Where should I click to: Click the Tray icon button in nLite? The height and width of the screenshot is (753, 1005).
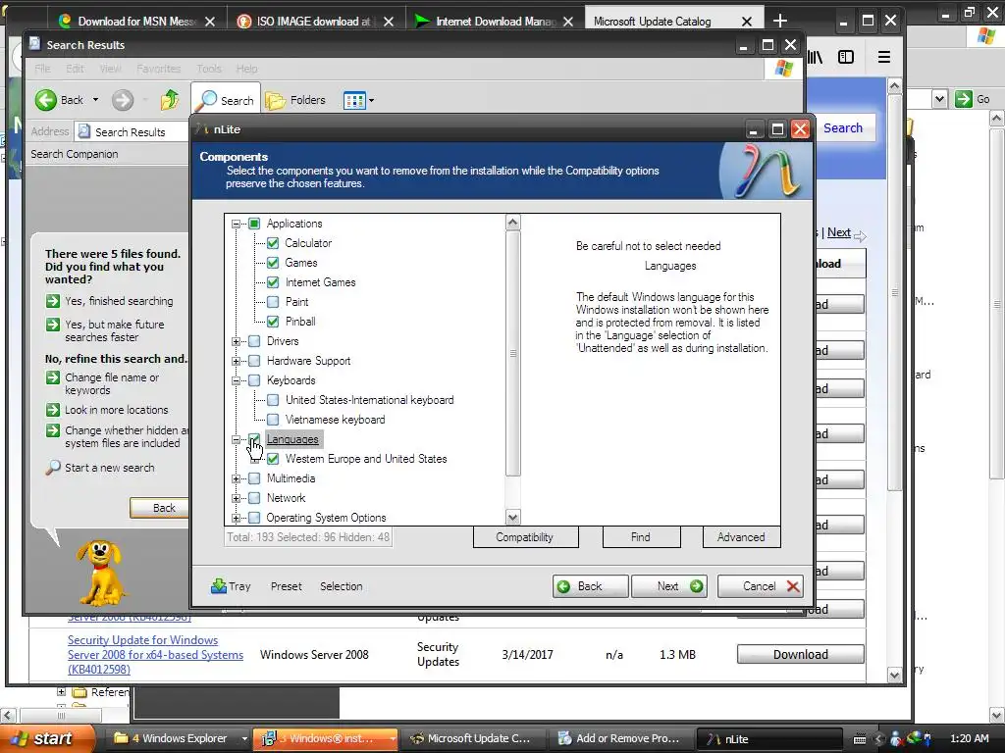[231, 586]
